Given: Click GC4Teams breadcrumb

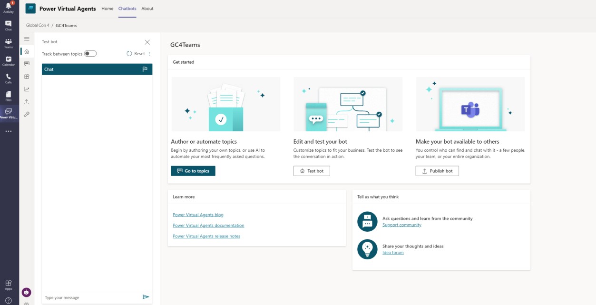Looking at the screenshot, I should [66, 25].
